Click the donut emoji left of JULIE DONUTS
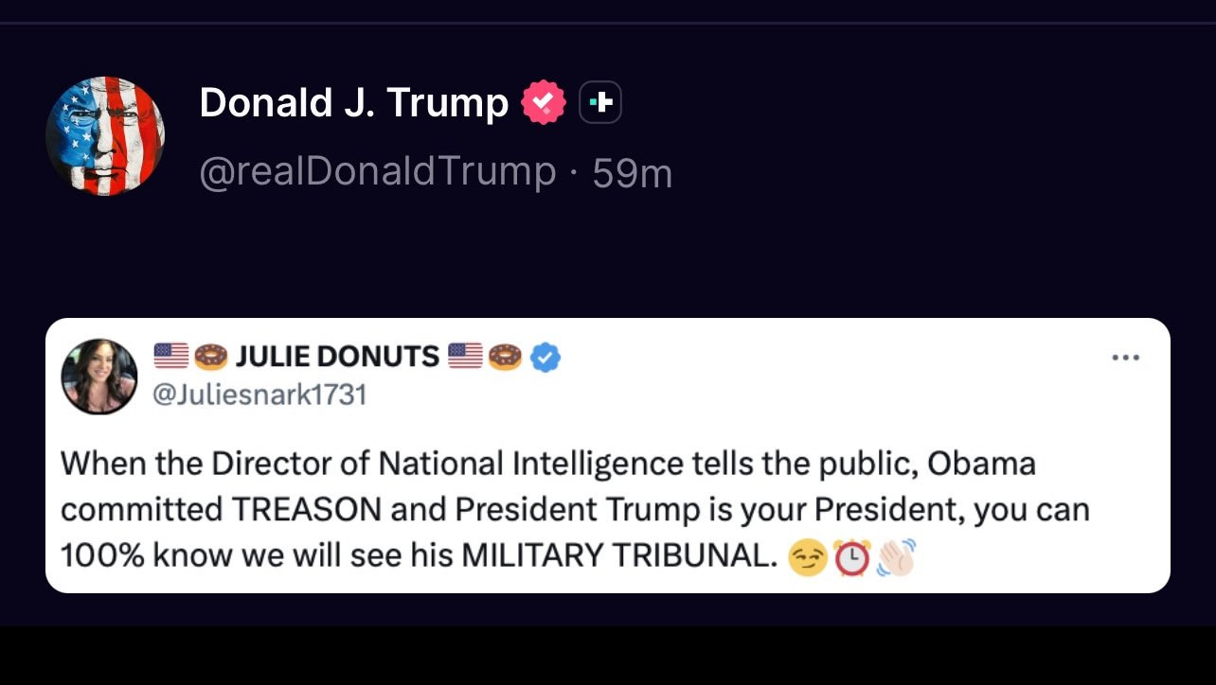 [211, 357]
